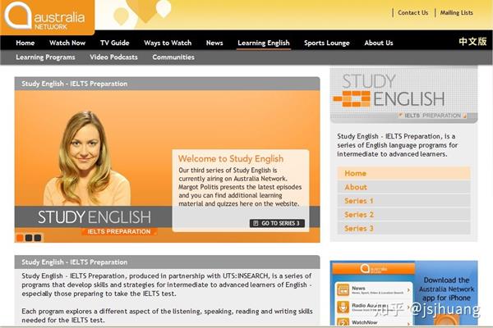493x328 pixels.
Task: Open Video Podcasts submenu item
Action: [x=113, y=57]
